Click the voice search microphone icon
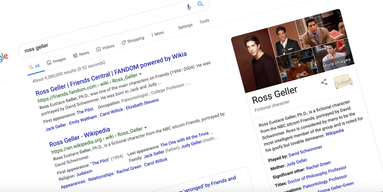 (188, 7)
